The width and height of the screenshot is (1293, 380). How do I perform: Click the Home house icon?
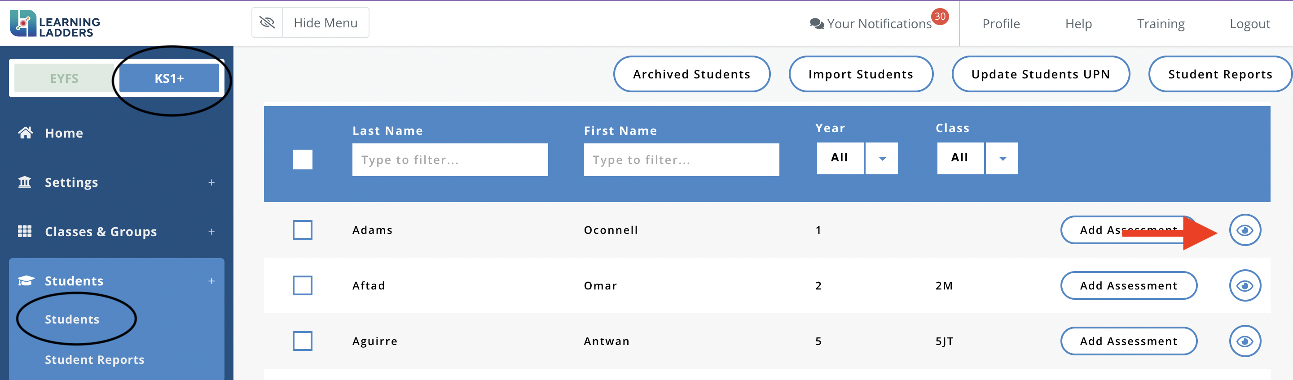pos(25,133)
